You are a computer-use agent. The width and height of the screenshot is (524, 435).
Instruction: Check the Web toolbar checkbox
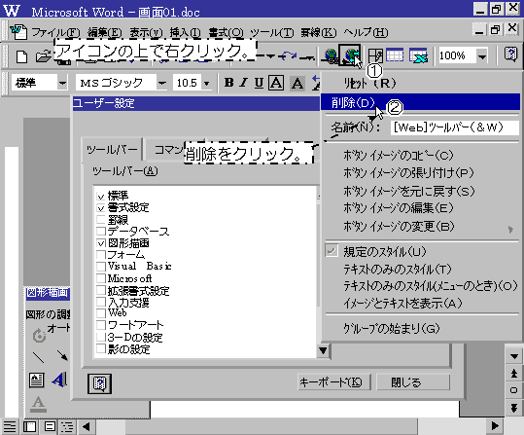(100, 312)
